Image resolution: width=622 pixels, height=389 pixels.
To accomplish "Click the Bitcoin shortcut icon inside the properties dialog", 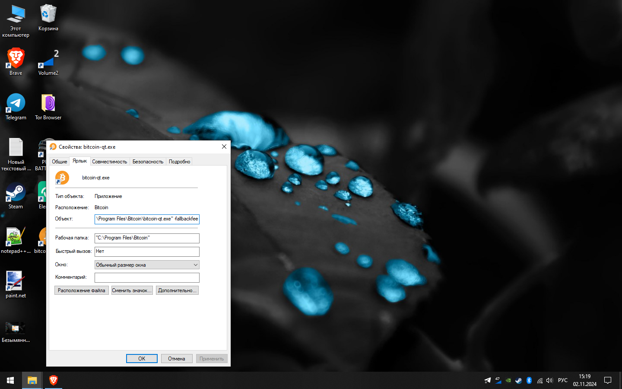I will point(62,178).
